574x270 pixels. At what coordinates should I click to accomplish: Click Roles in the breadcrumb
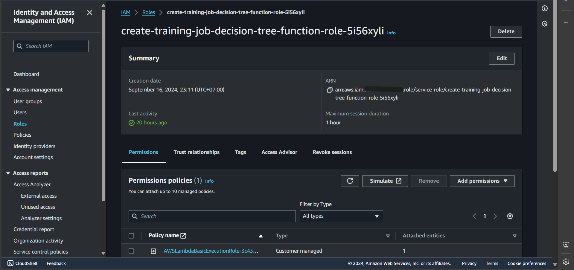click(149, 12)
